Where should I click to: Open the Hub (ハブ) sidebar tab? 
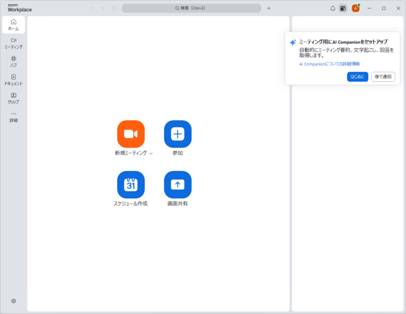pos(14,61)
